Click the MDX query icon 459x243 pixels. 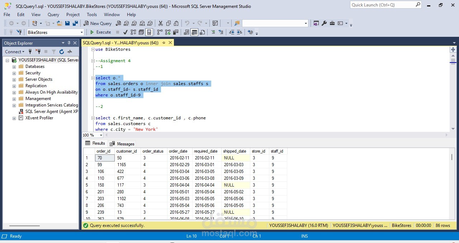coord(126,23)
